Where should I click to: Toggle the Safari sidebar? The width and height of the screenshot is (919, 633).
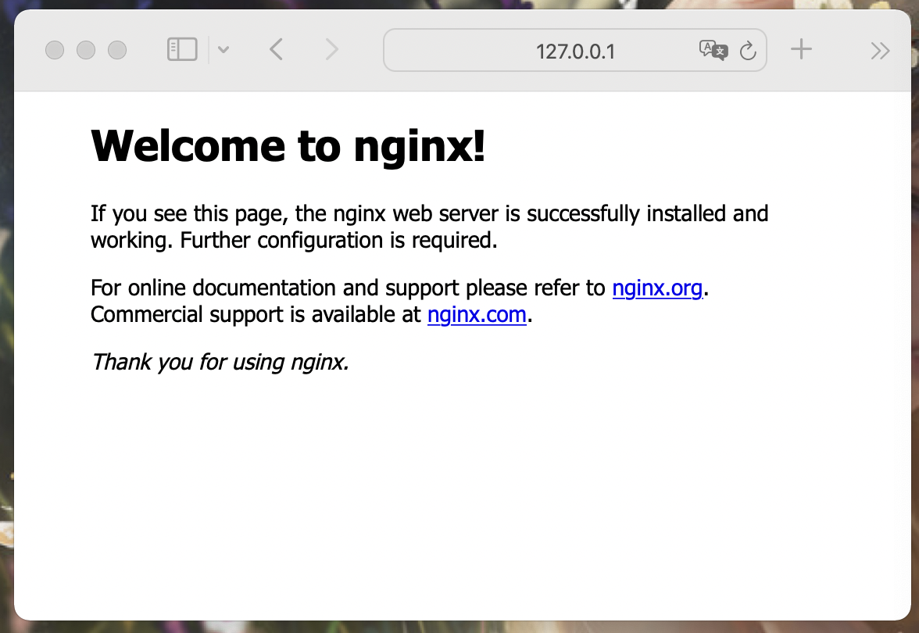click(182, 50)
